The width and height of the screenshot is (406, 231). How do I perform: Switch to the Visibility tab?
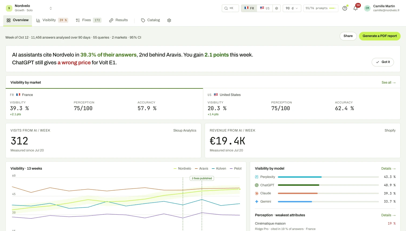tap(52, 20)
